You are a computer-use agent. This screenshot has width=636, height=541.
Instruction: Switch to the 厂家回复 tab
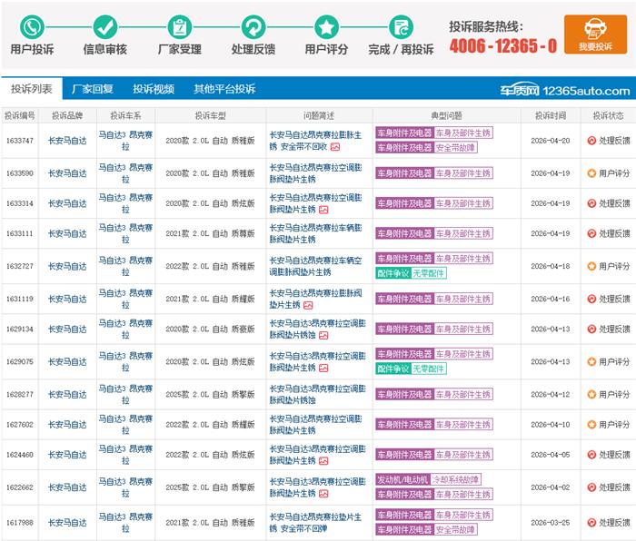pos(93,89)
